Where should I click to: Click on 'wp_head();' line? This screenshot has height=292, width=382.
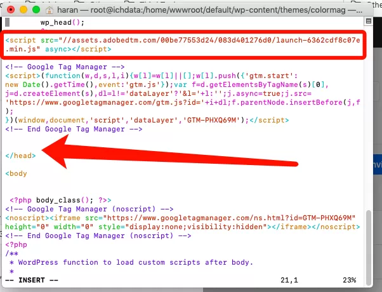point(62,22)
